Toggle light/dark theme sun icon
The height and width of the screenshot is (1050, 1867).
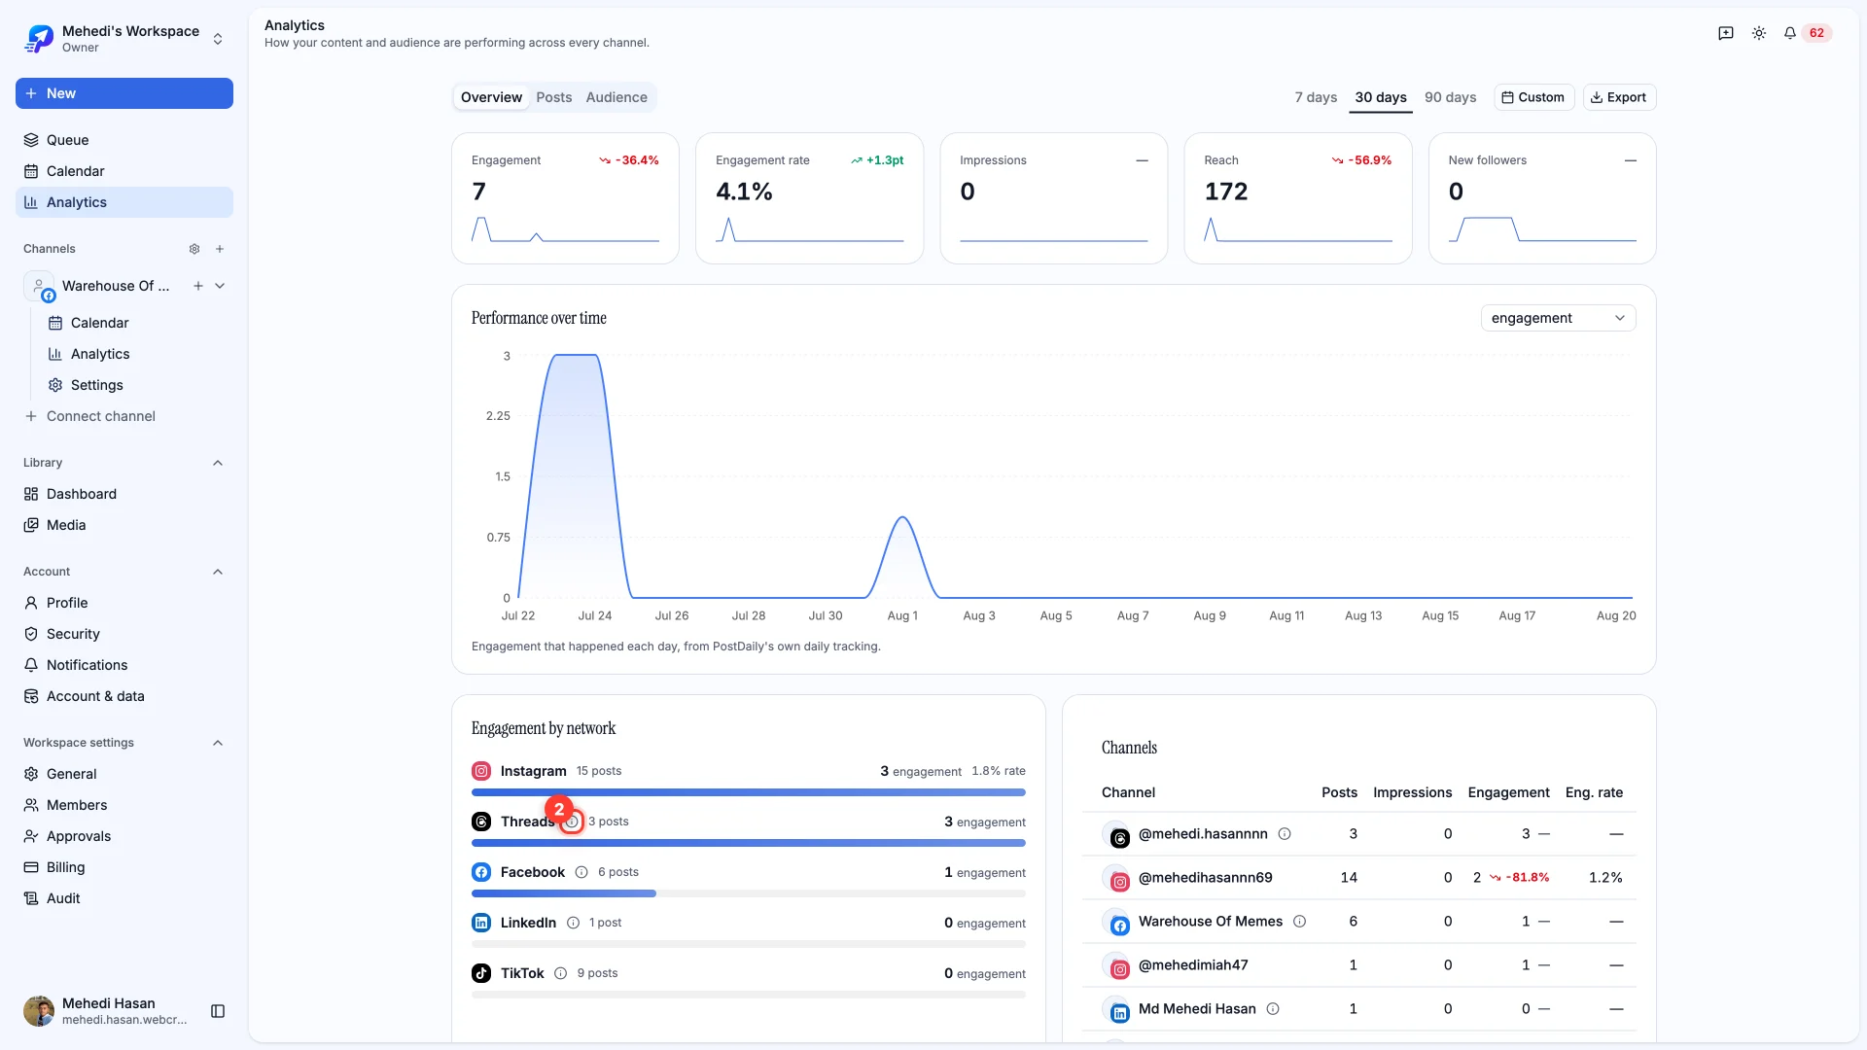pyautogui.click(x=1759, y=33)
